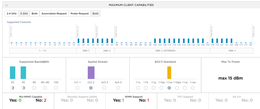The image size is (260, 109).
Task: Click the max 15 dBm value
Action: click(231, 78)
